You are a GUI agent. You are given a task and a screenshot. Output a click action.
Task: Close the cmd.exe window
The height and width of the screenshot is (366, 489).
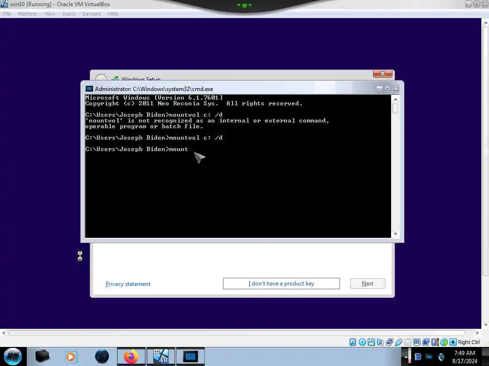click(395, 89)
